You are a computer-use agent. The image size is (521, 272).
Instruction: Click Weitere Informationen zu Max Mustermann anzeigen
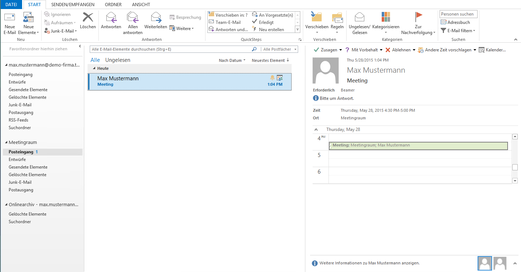(x=369, y=263)
